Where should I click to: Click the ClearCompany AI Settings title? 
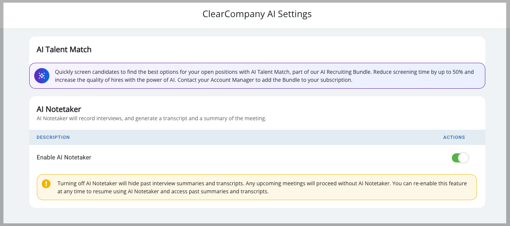257,14
